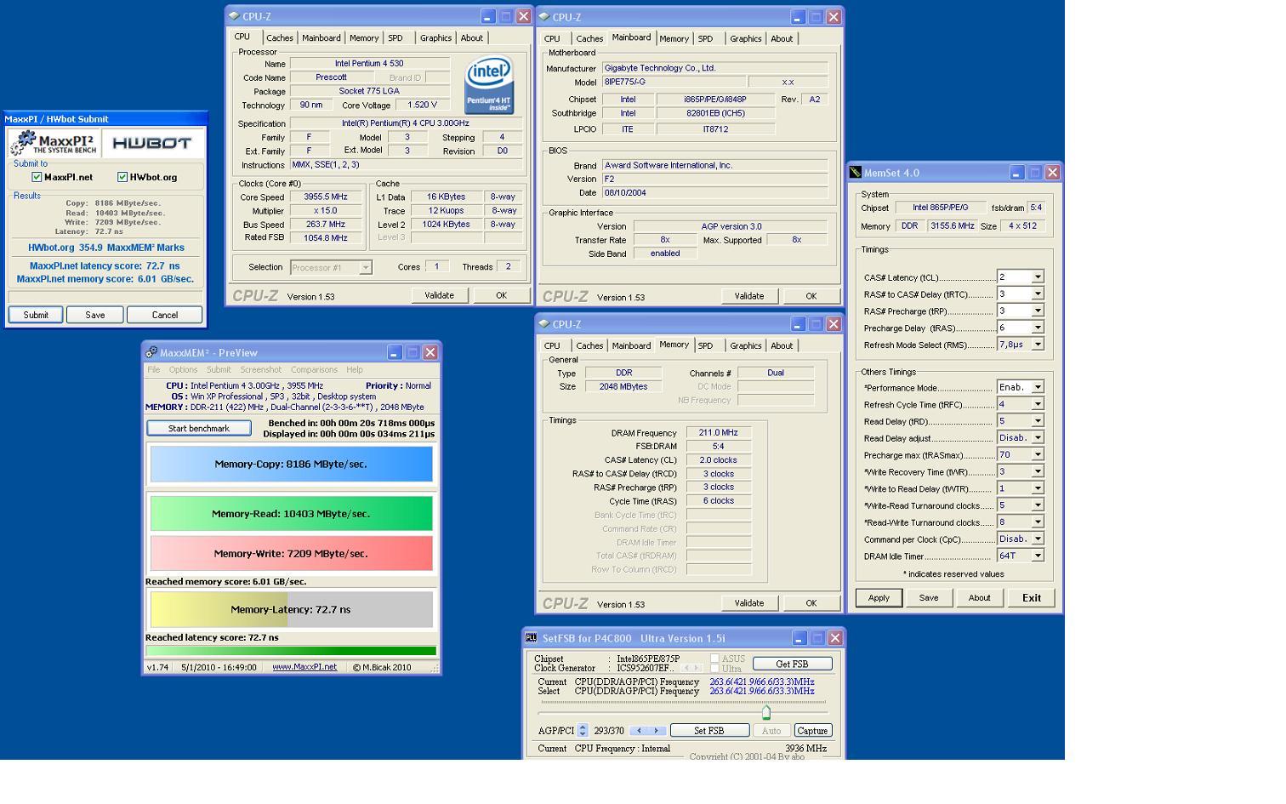Click the CPU-Z icon of the Mainboard window
1286x804 pixels.
point(543,17)
